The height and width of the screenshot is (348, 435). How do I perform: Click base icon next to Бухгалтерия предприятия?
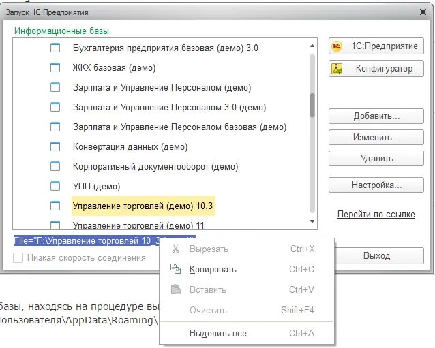point(55,48)
